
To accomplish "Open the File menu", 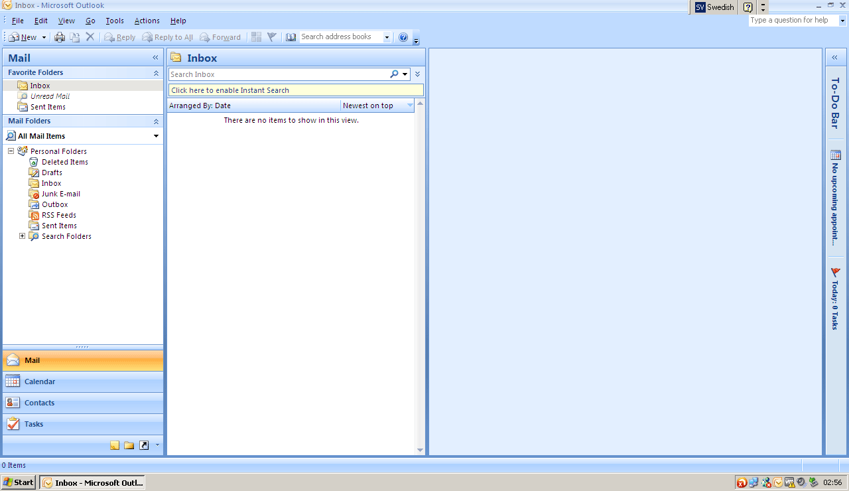I will coord(18,21).
